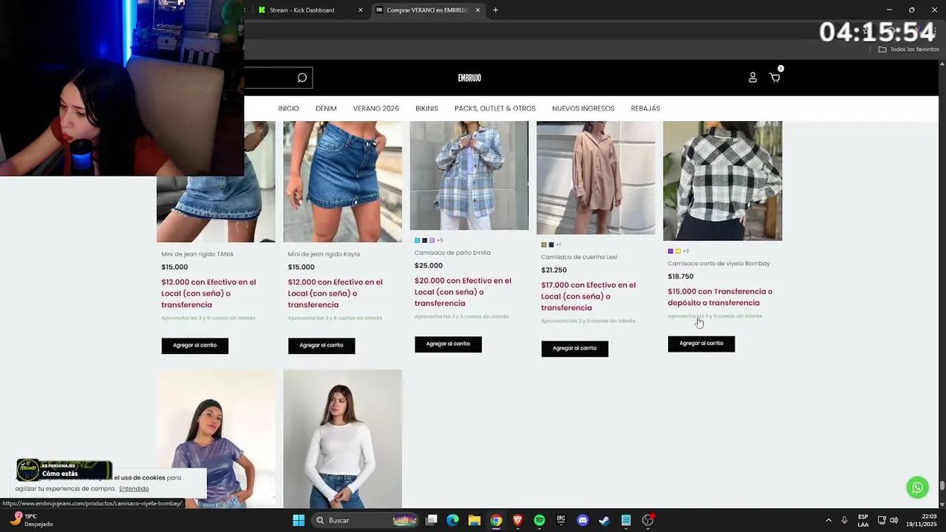Open the black-white checkered Bombay product photo
946x532 pixels.
(723, 180)
